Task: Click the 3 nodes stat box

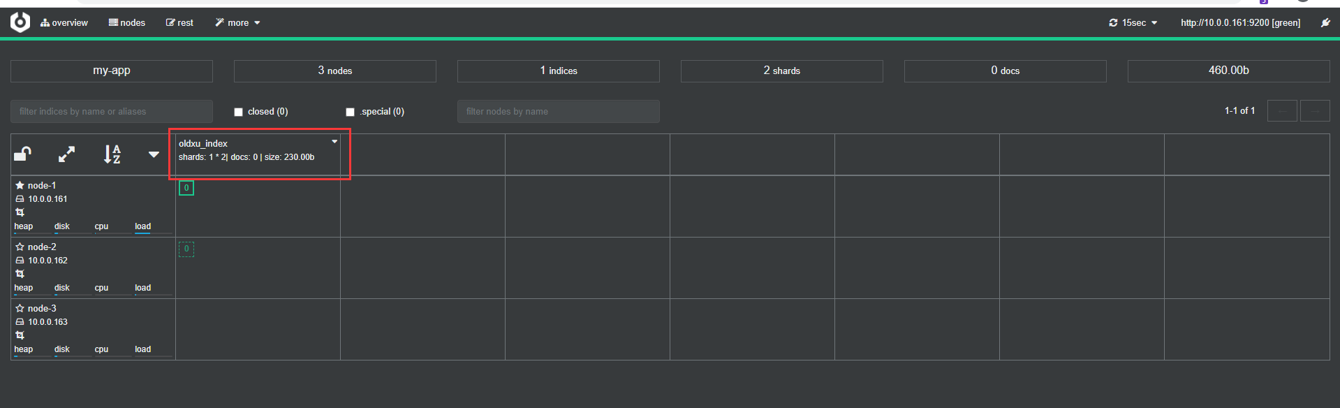Action: [x=335, y=71]
